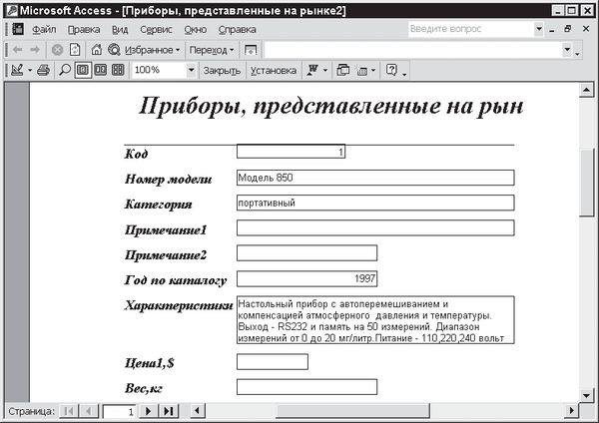Viewport: 599px width, 423px height.
Task: Open the 'Введите вопрос' dropdown arrow
Action: pos(539,29)
